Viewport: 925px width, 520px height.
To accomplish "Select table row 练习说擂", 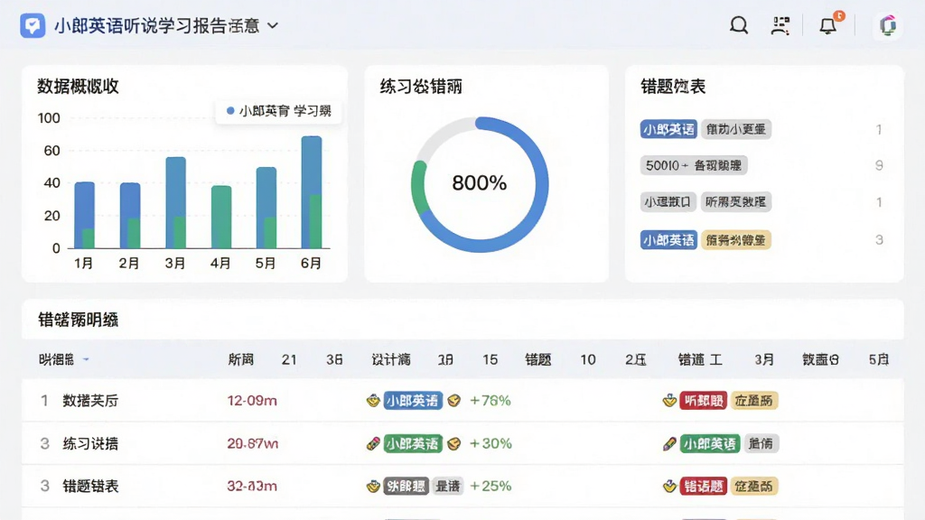I will pos(462,443).
